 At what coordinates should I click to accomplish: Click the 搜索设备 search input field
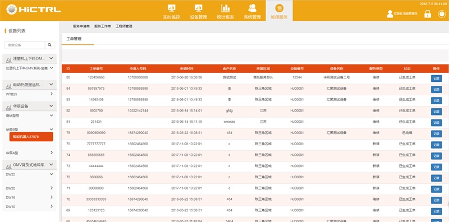coord(25,45)
